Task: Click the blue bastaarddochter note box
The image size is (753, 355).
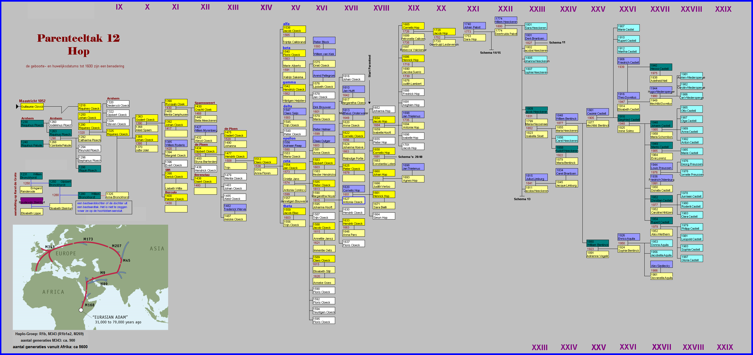Action: click(x=104, y=207)
